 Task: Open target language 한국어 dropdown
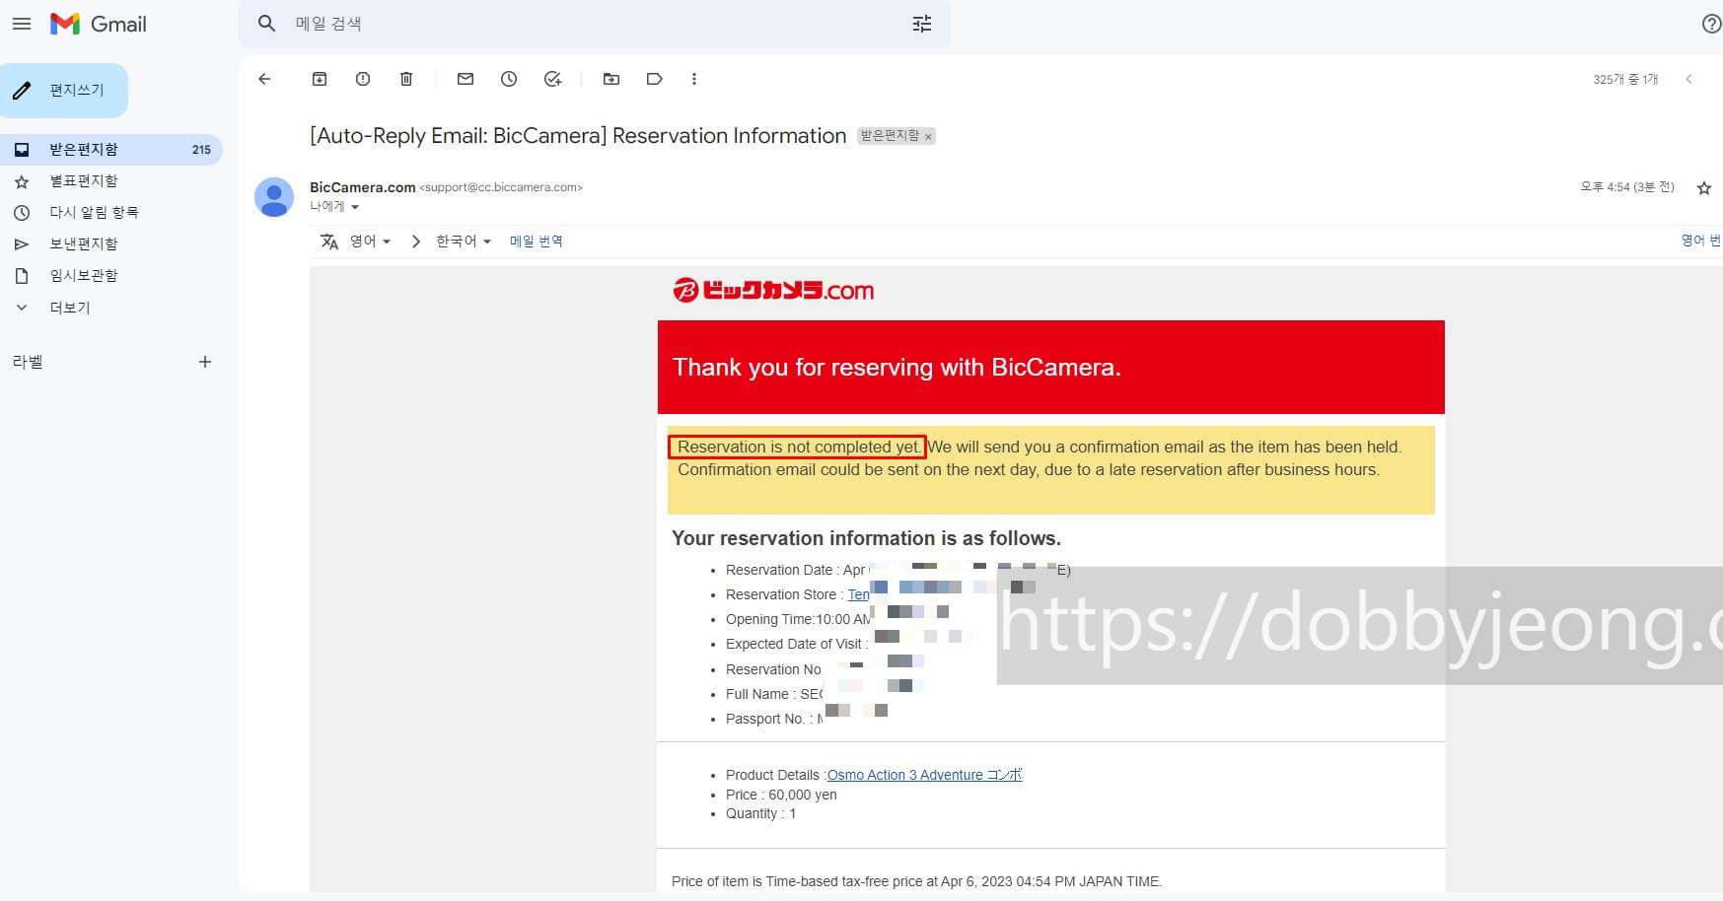click(x=464, y=242)
